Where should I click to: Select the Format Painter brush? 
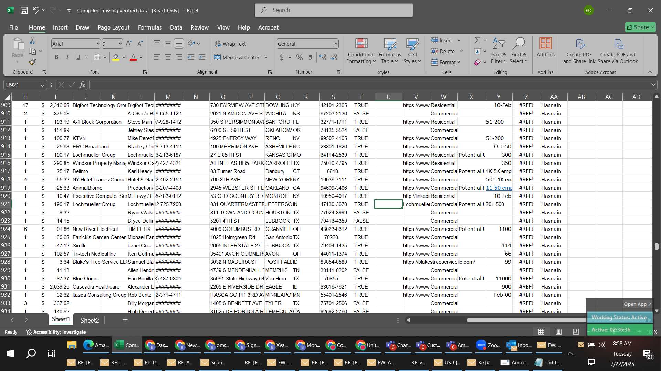(32, 62)
